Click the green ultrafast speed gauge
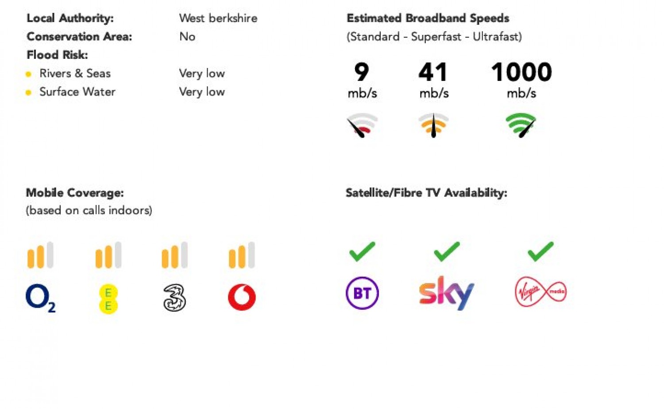 coord(521,125)
